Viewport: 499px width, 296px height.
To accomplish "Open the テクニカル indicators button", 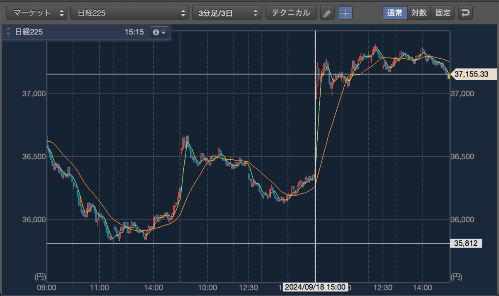I will coord(291,13).
